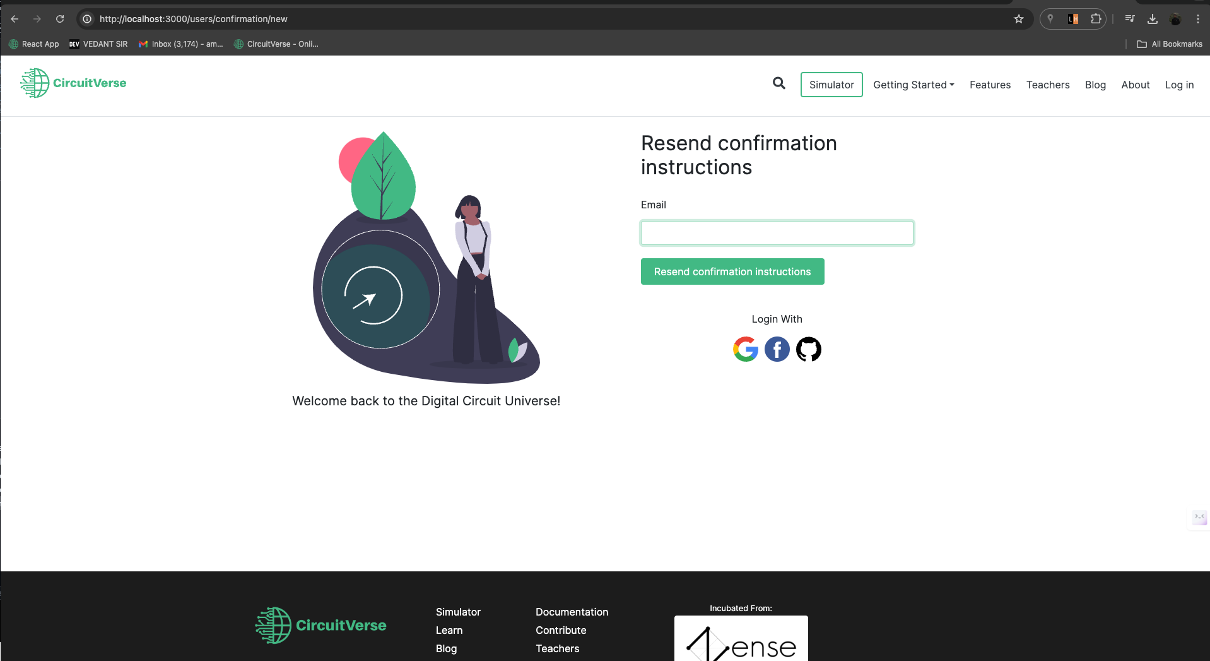
Task: Open the Simulator button in the navbar
Action: click(831, 85)
